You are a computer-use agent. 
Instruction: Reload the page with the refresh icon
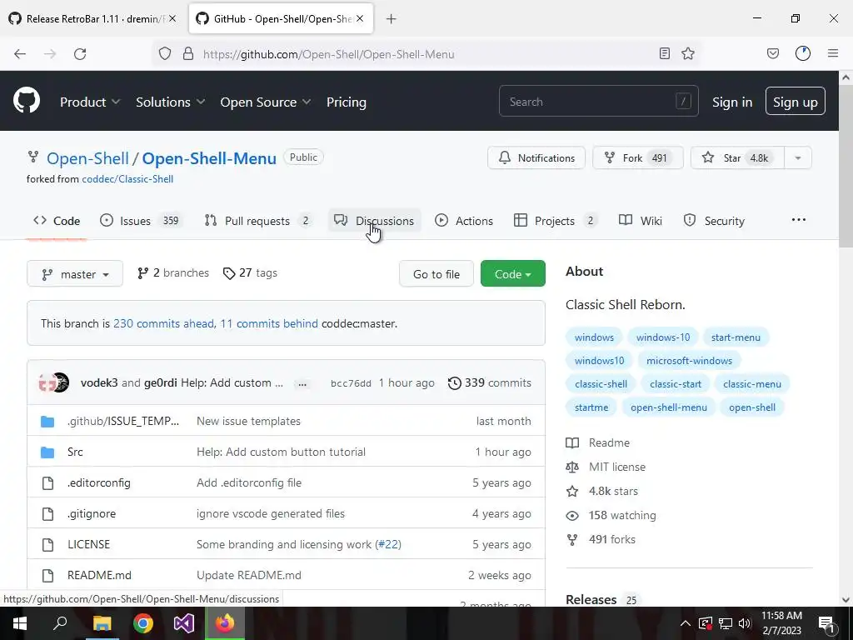[80, 54]
